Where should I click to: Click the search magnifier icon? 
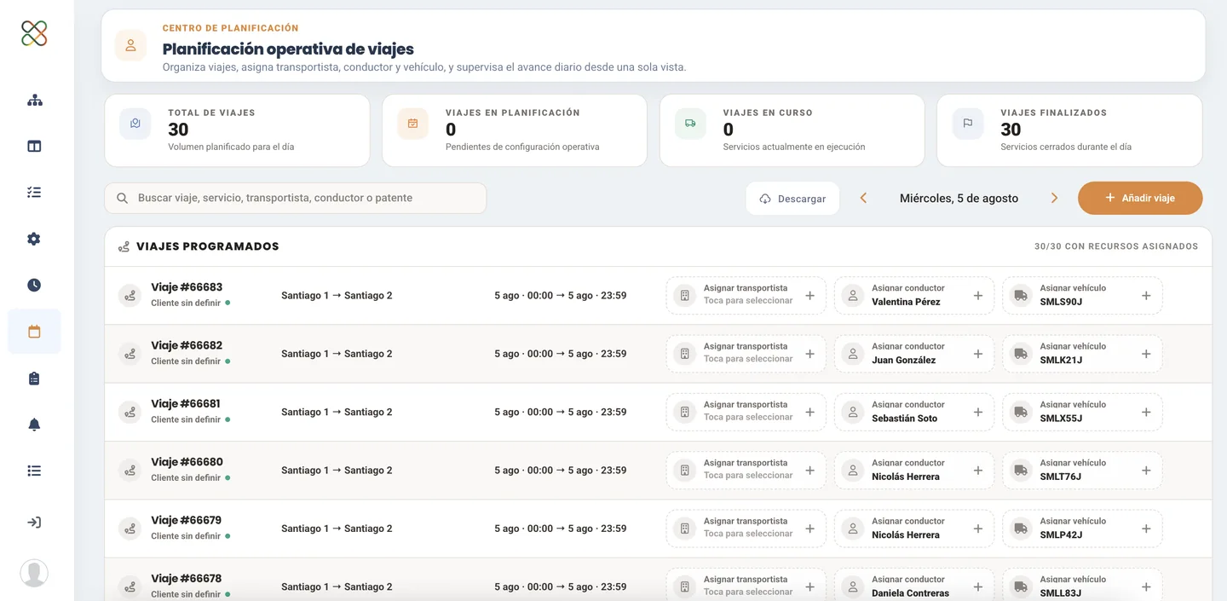(123, 198)
